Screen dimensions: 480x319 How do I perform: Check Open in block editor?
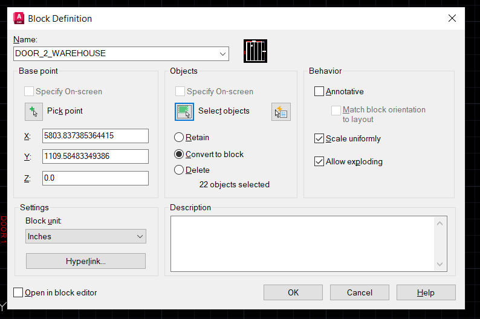(x=18, y=292)
